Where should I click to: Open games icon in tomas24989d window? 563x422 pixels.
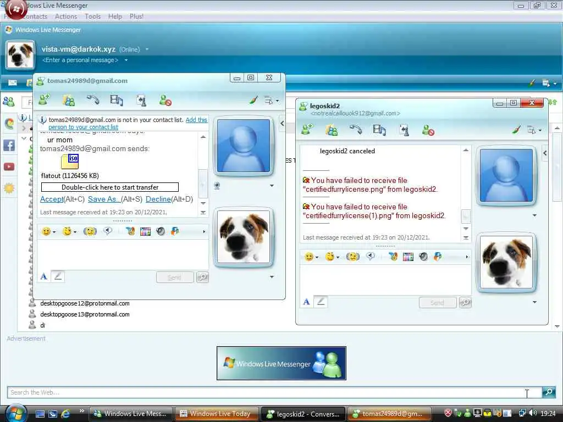141,101
